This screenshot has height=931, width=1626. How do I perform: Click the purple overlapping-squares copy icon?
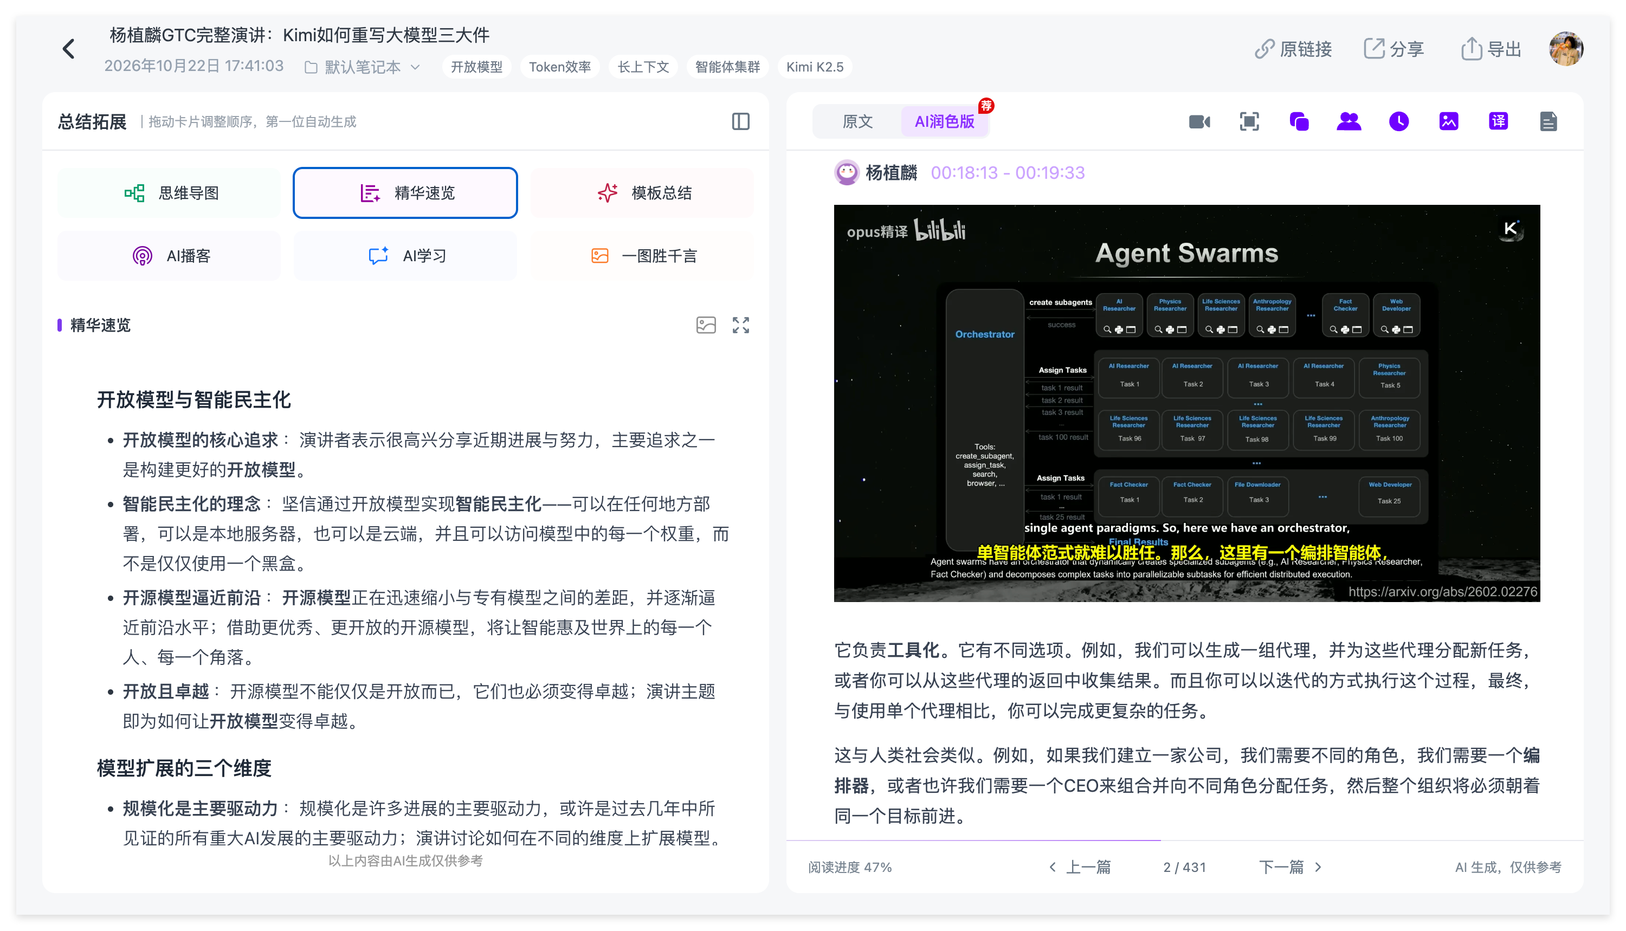point(1299,121)
